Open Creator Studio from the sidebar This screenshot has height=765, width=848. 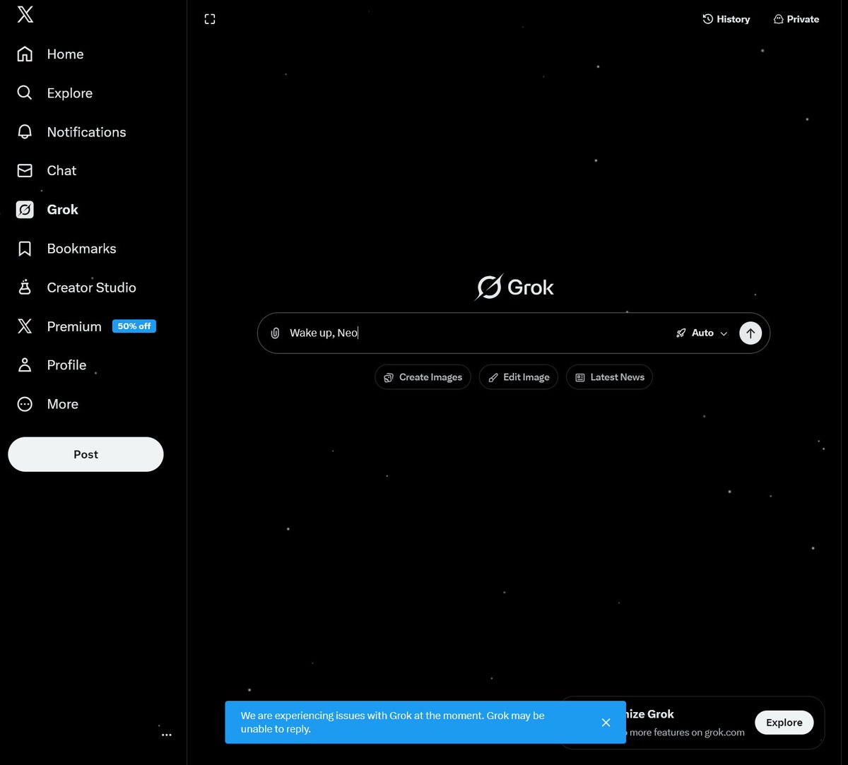point(76,287)
